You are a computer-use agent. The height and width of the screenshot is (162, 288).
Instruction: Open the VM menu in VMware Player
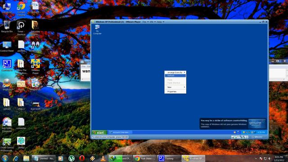153,22
